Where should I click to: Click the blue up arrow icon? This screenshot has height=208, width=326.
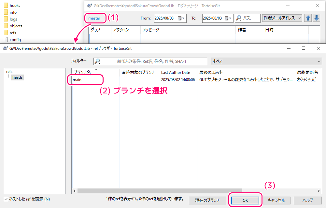(x=308, y=18)
